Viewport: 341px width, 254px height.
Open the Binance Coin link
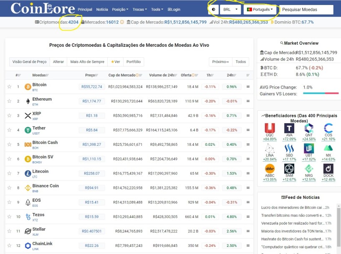click(45, 185)
